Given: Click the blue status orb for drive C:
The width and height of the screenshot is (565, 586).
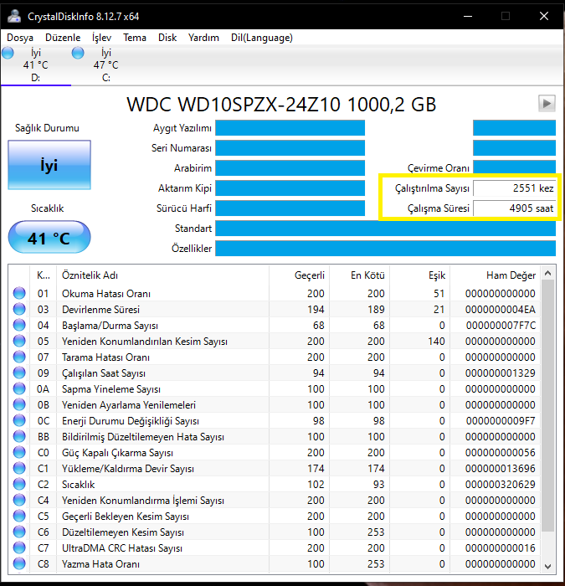Looking at the screenshot, I should (78, 53).
